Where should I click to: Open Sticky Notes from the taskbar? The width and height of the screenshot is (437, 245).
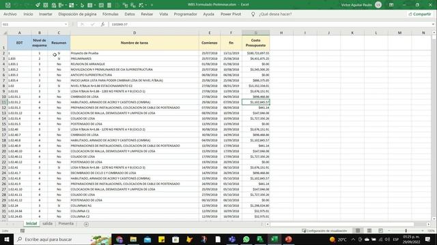(161, 239)
